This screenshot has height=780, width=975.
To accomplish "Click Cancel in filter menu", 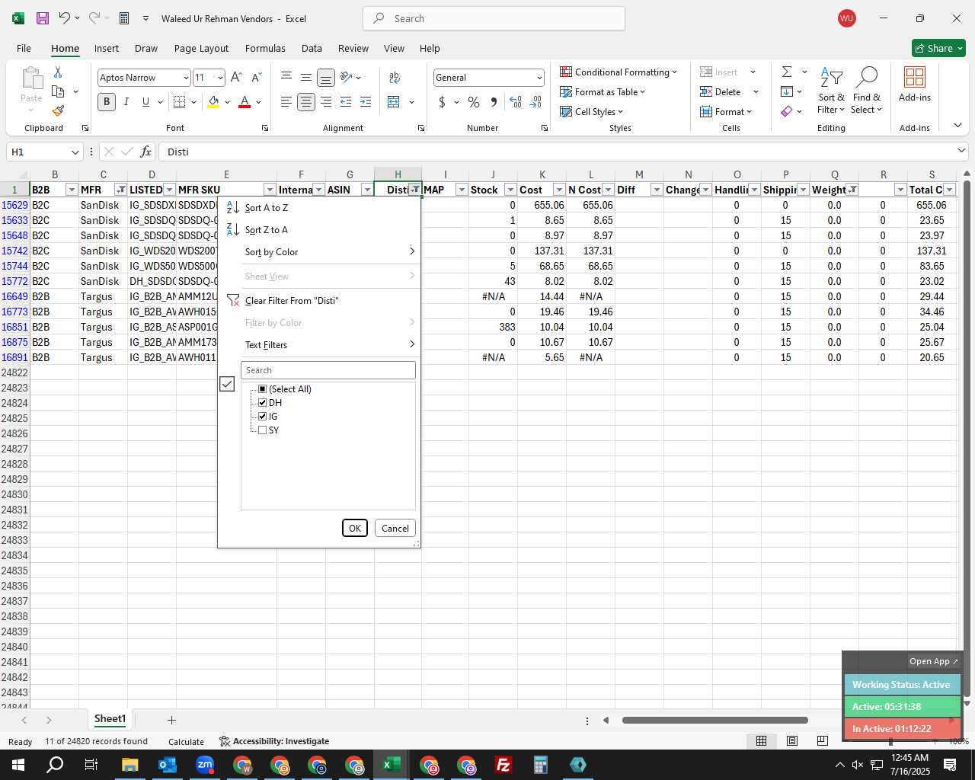I will click(x=395, y=528).
